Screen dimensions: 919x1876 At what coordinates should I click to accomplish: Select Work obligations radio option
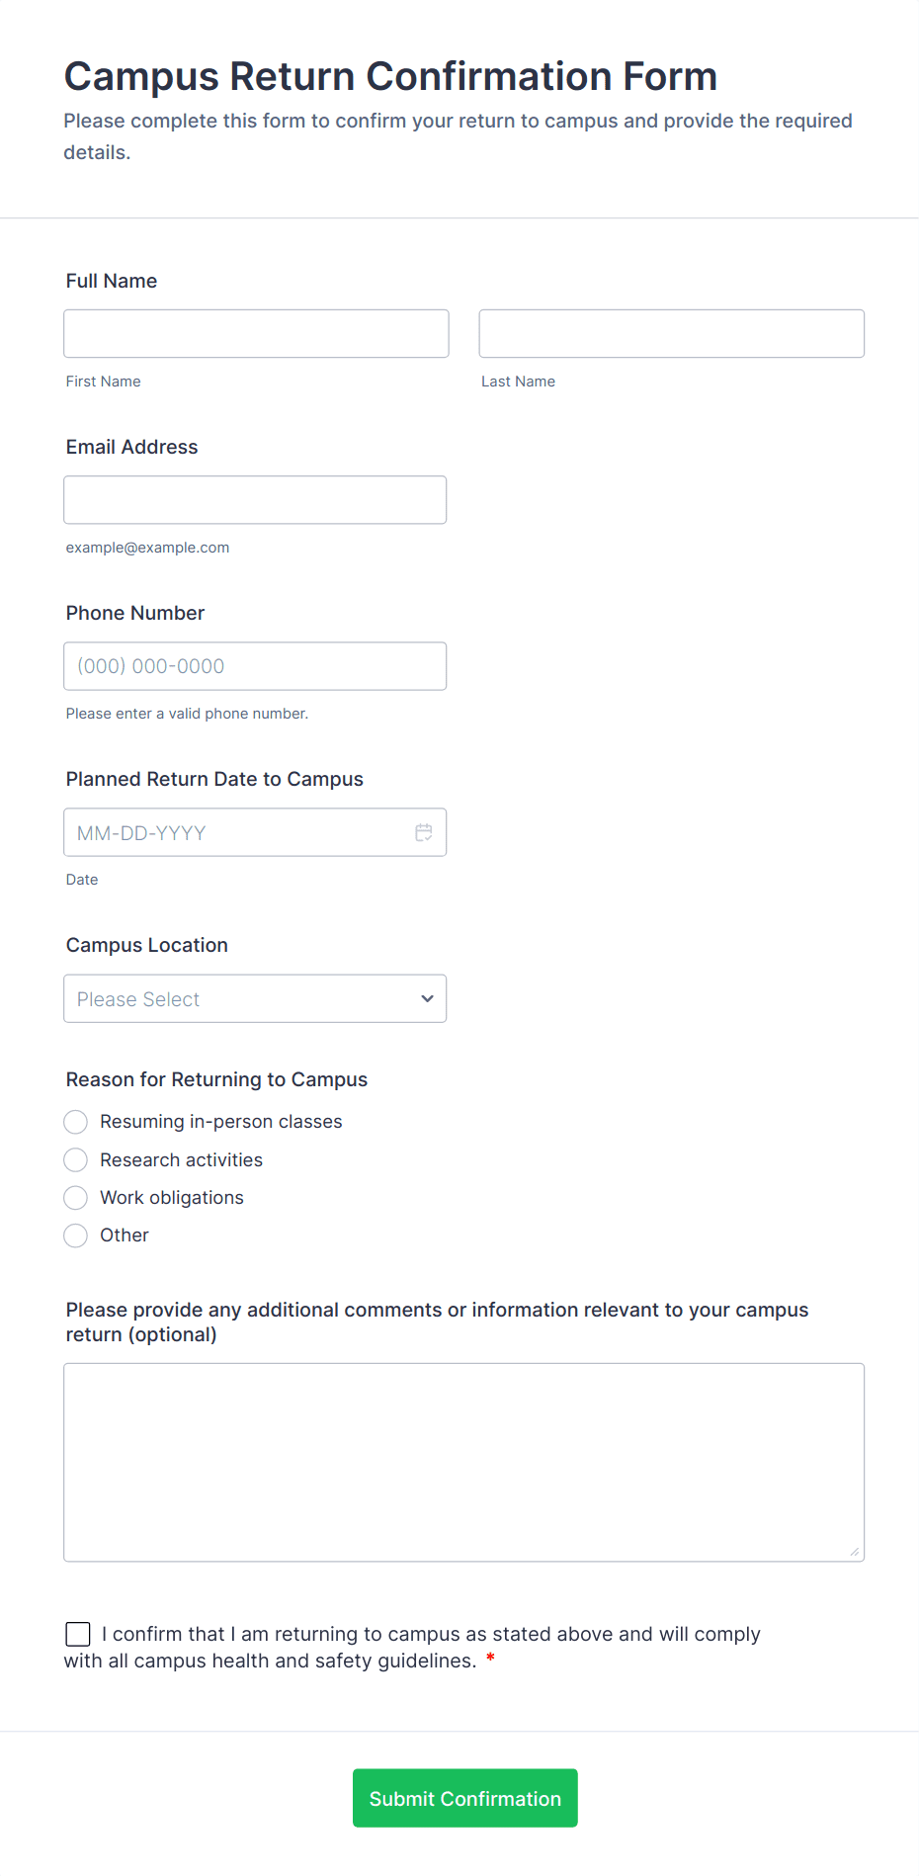76,1198
